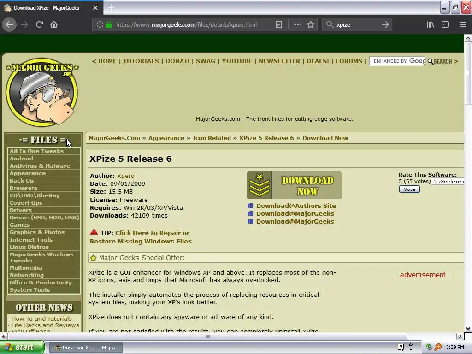Open a new tab with the plus icon
This screenshot has height=354, width=472.
[x=111, y=7]
